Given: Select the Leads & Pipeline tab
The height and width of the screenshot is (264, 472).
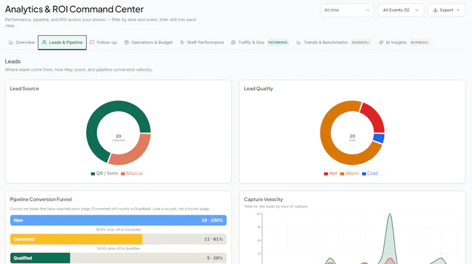Looking at the screenshot, I should click(63, 42).
